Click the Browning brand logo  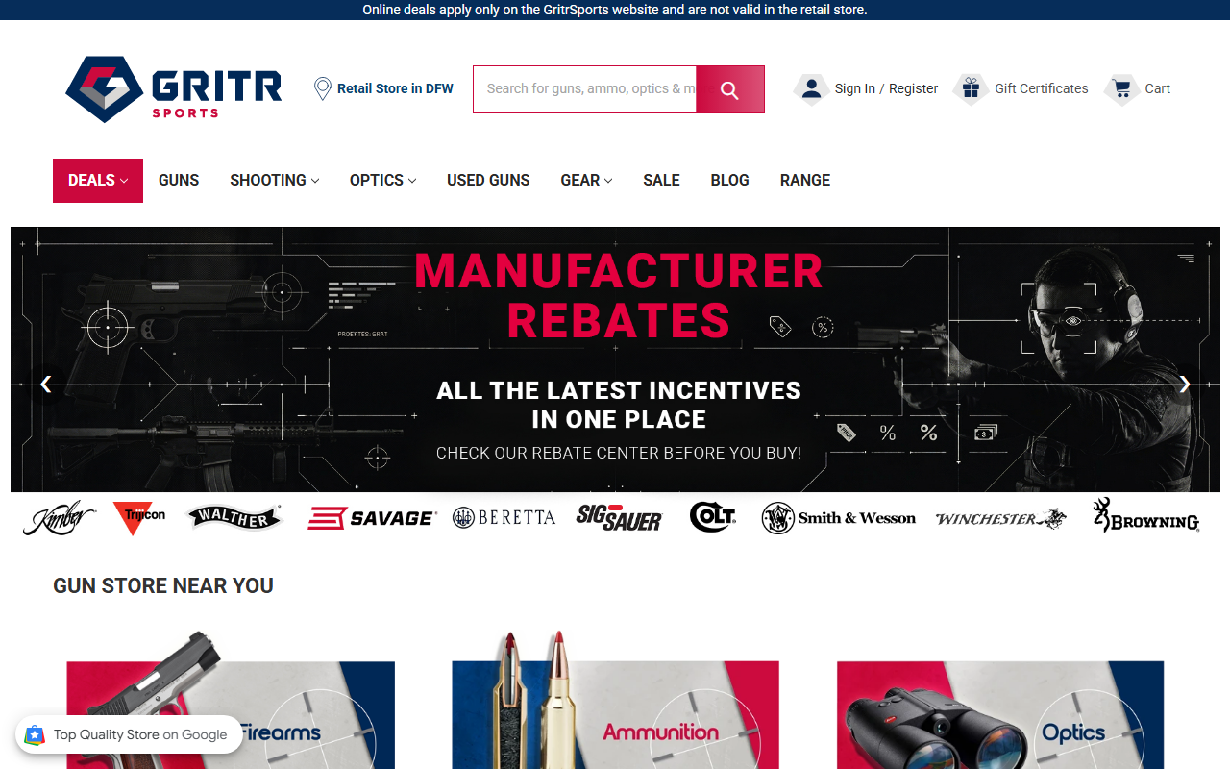click(1146, 515)
